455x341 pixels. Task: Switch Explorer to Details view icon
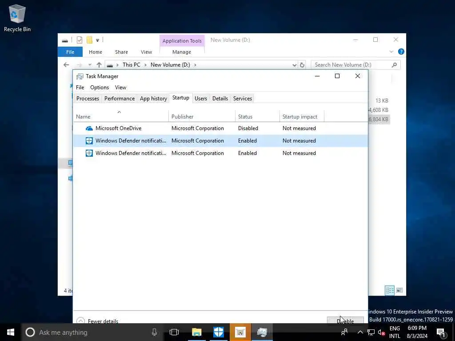tap(389, 290)
